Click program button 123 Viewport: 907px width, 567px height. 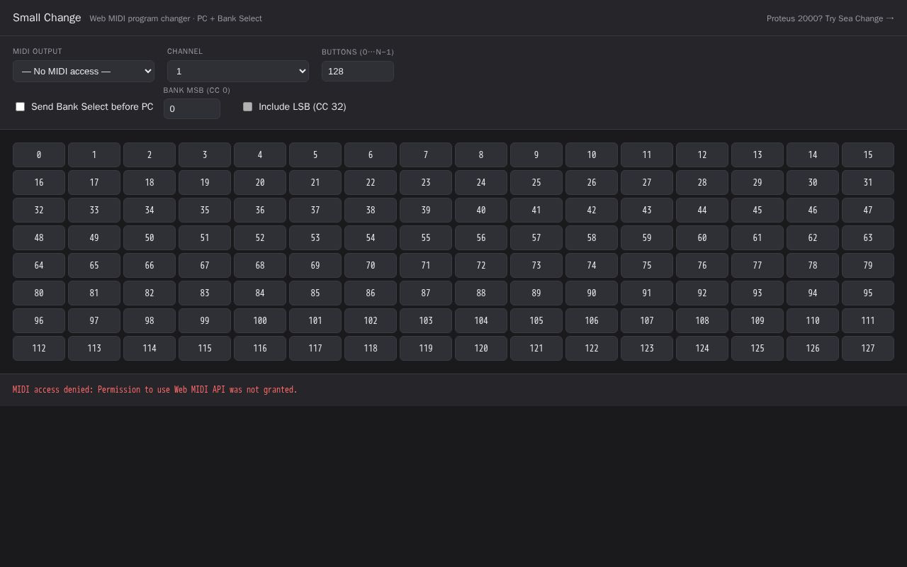[647, 348]
